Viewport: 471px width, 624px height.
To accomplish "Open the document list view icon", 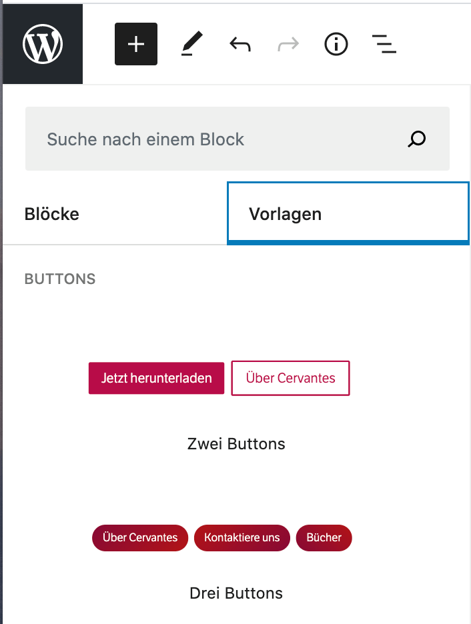I will tap(384, 44).
